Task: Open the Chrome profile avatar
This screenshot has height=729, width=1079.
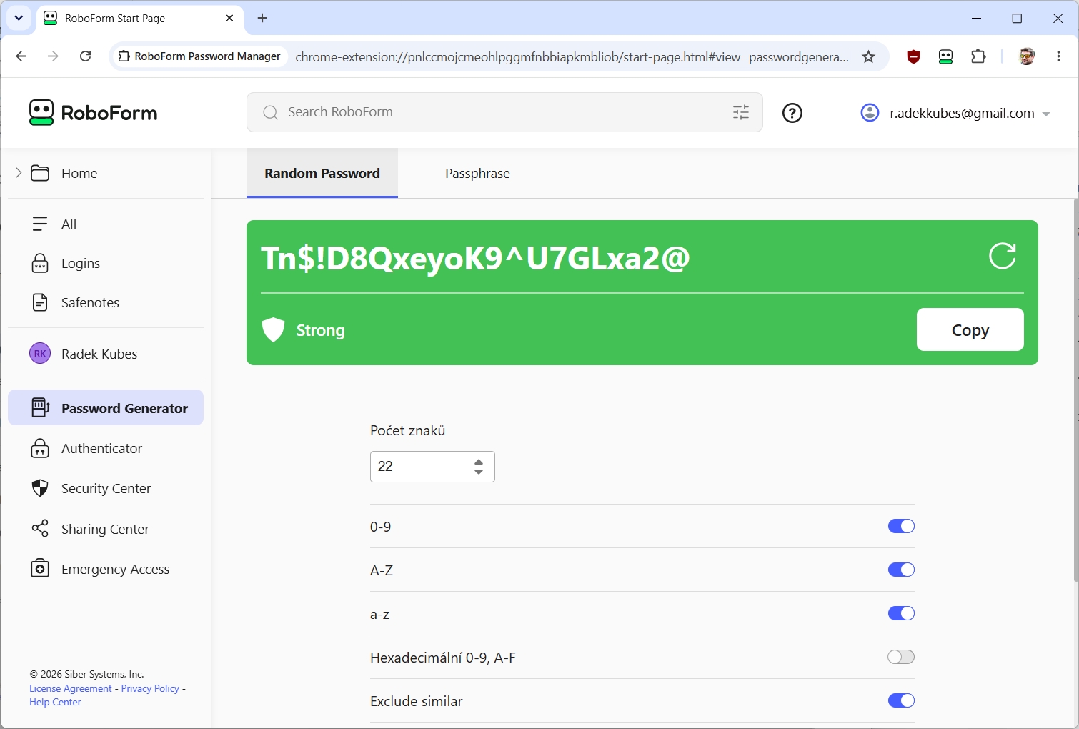Action: point(1027,56)
